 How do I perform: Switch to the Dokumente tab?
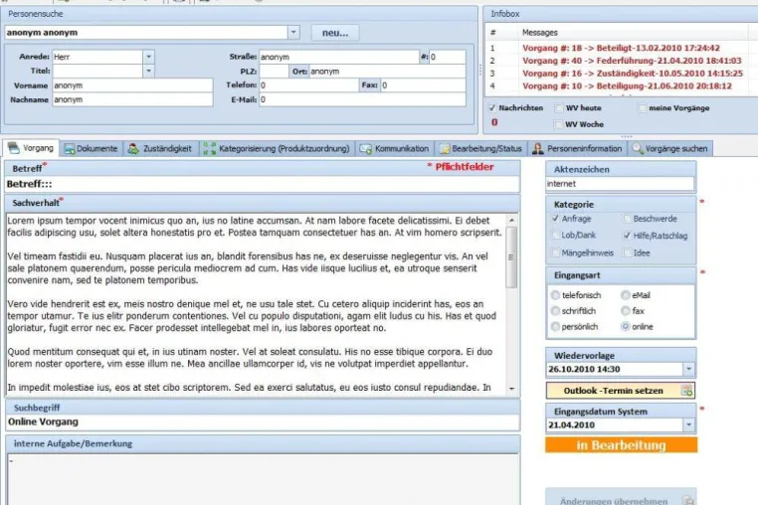click(91, 149)
